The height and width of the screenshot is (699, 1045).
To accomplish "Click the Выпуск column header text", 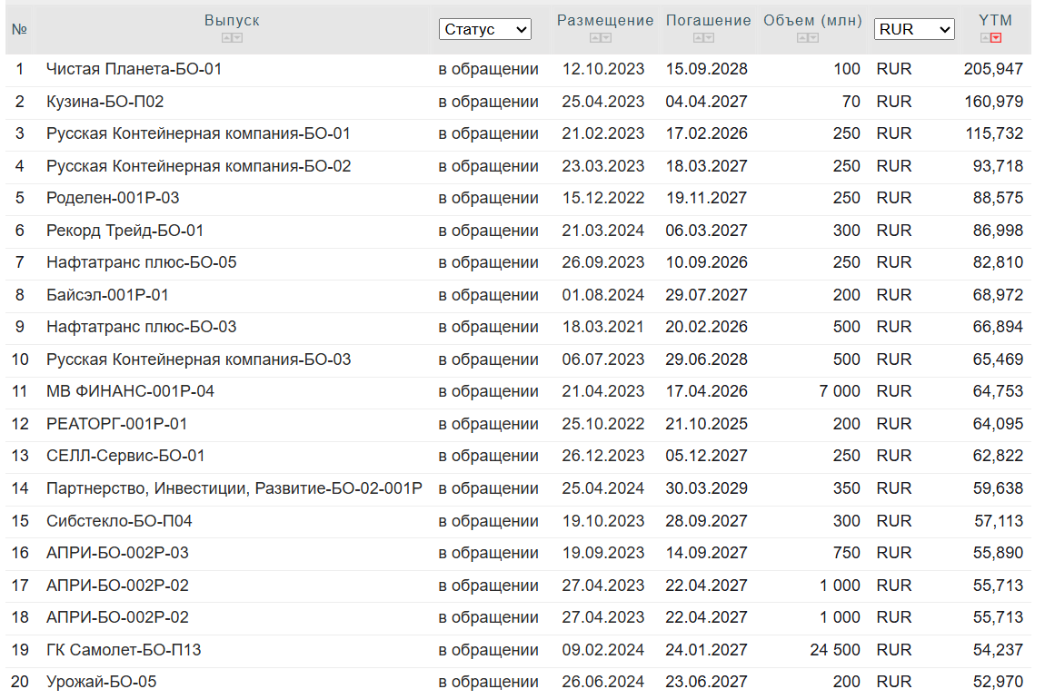I will [x=232, y=21].
